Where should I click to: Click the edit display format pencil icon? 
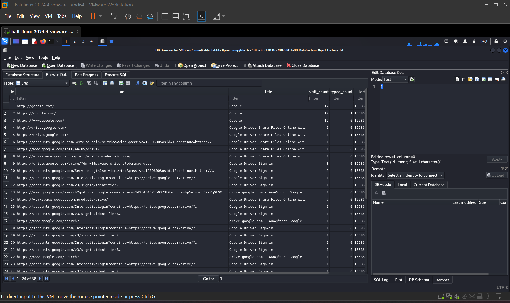[x=152, y=83]
